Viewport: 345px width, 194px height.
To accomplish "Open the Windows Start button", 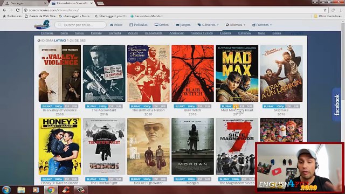I will coord(6,190).
